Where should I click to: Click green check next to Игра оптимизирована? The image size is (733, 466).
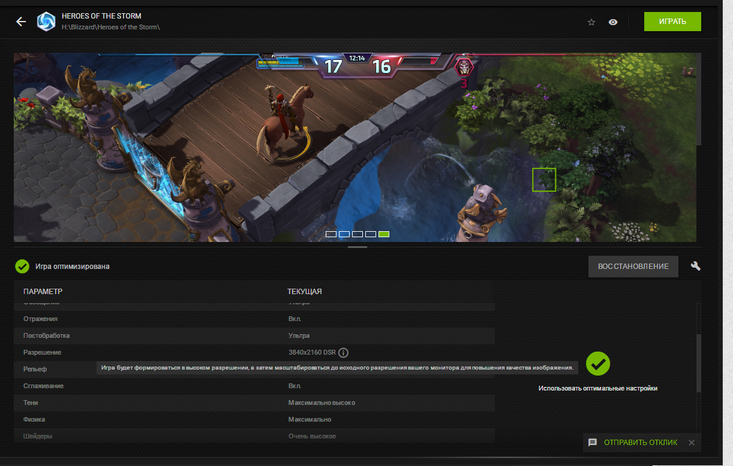click(x=22, y=266)
